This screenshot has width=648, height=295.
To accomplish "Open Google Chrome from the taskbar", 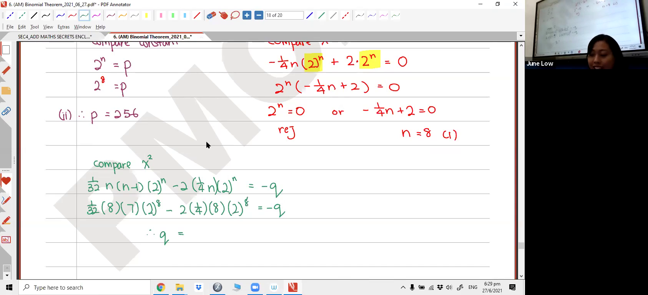I will click(161, 287).
